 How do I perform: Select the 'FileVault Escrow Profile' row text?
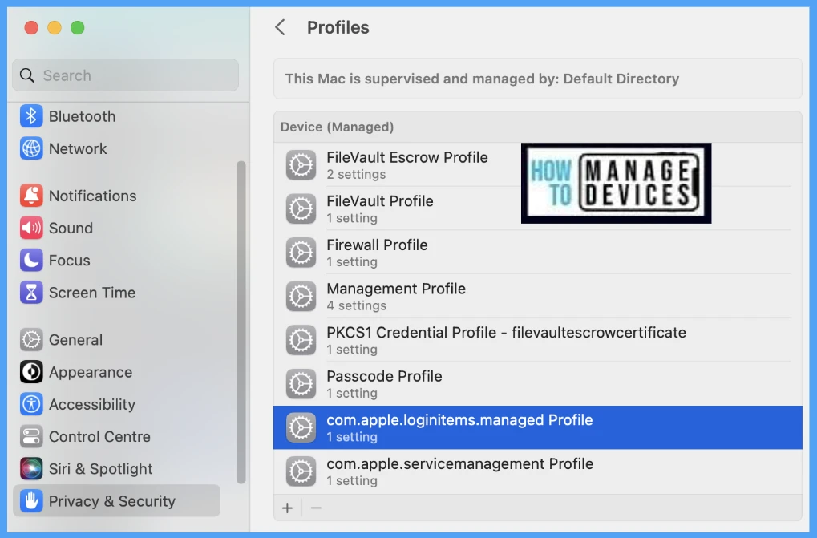pos(407,157)
